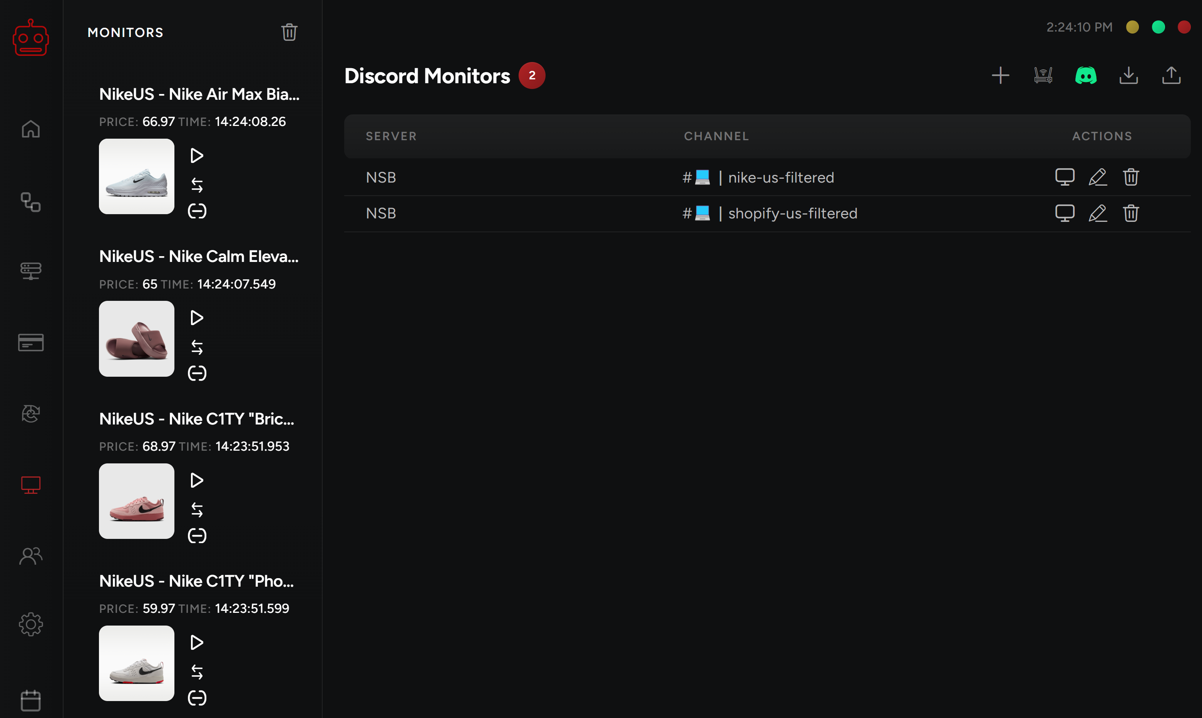Edit the shopify-us-filtered channel entry

[1098, 213]
